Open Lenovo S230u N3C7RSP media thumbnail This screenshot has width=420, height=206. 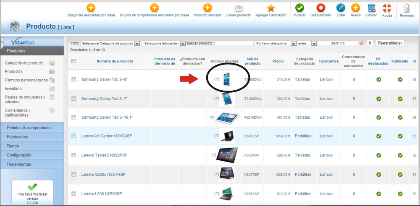point(227,175)
